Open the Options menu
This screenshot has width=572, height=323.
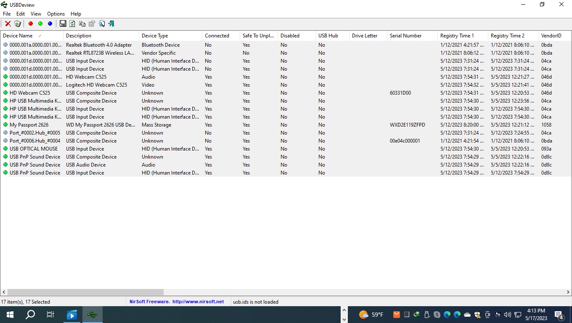[x=56, y=14]
